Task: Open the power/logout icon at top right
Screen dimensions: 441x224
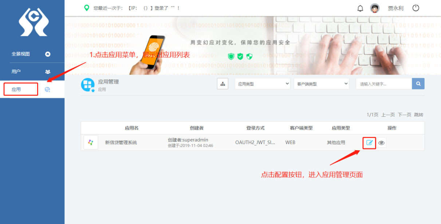Action: pyautogui.click(x=416, y=8)
